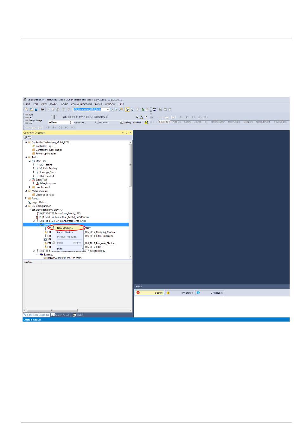Click the SafetyTask red clock icon
Screen dimensions: 301x437
tap(33, 180)
